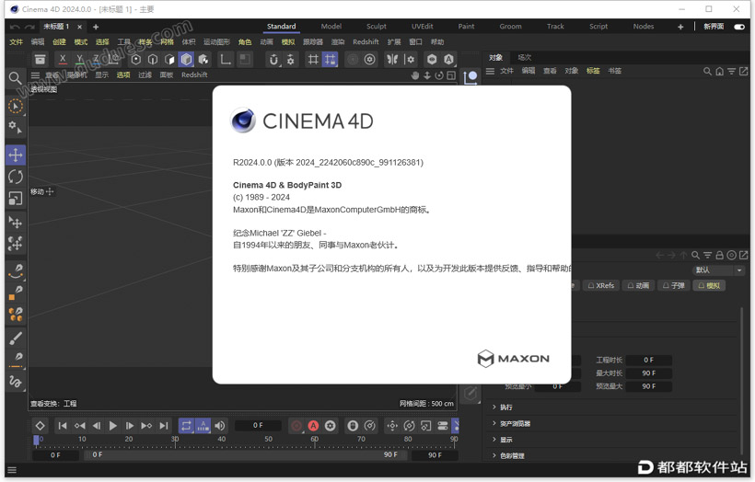Select Edges mode icon
Screen dimensions: 755x482
153,60
